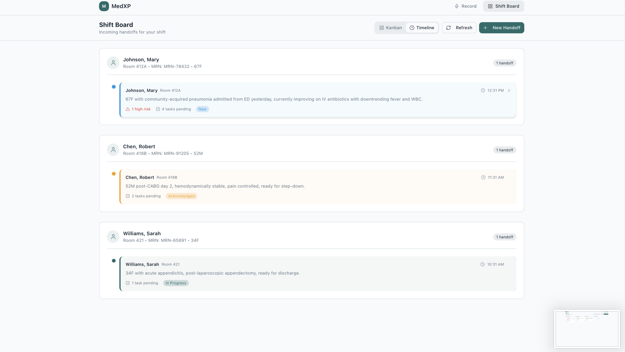Screen dimensions: 625x352
Task: Click the high risk warning triangle icon
Action: 128,109
